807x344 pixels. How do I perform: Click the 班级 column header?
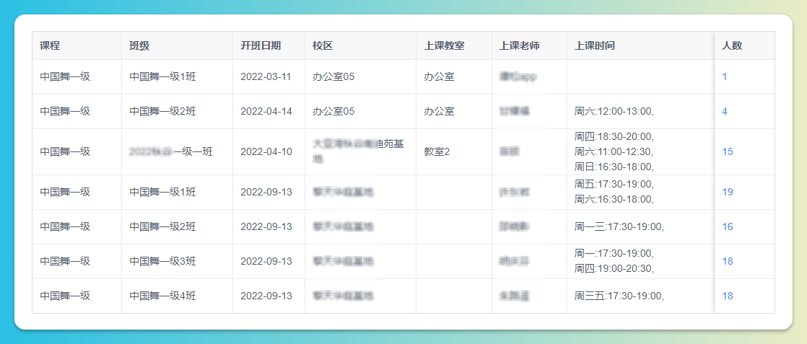(x=139, y=45)
